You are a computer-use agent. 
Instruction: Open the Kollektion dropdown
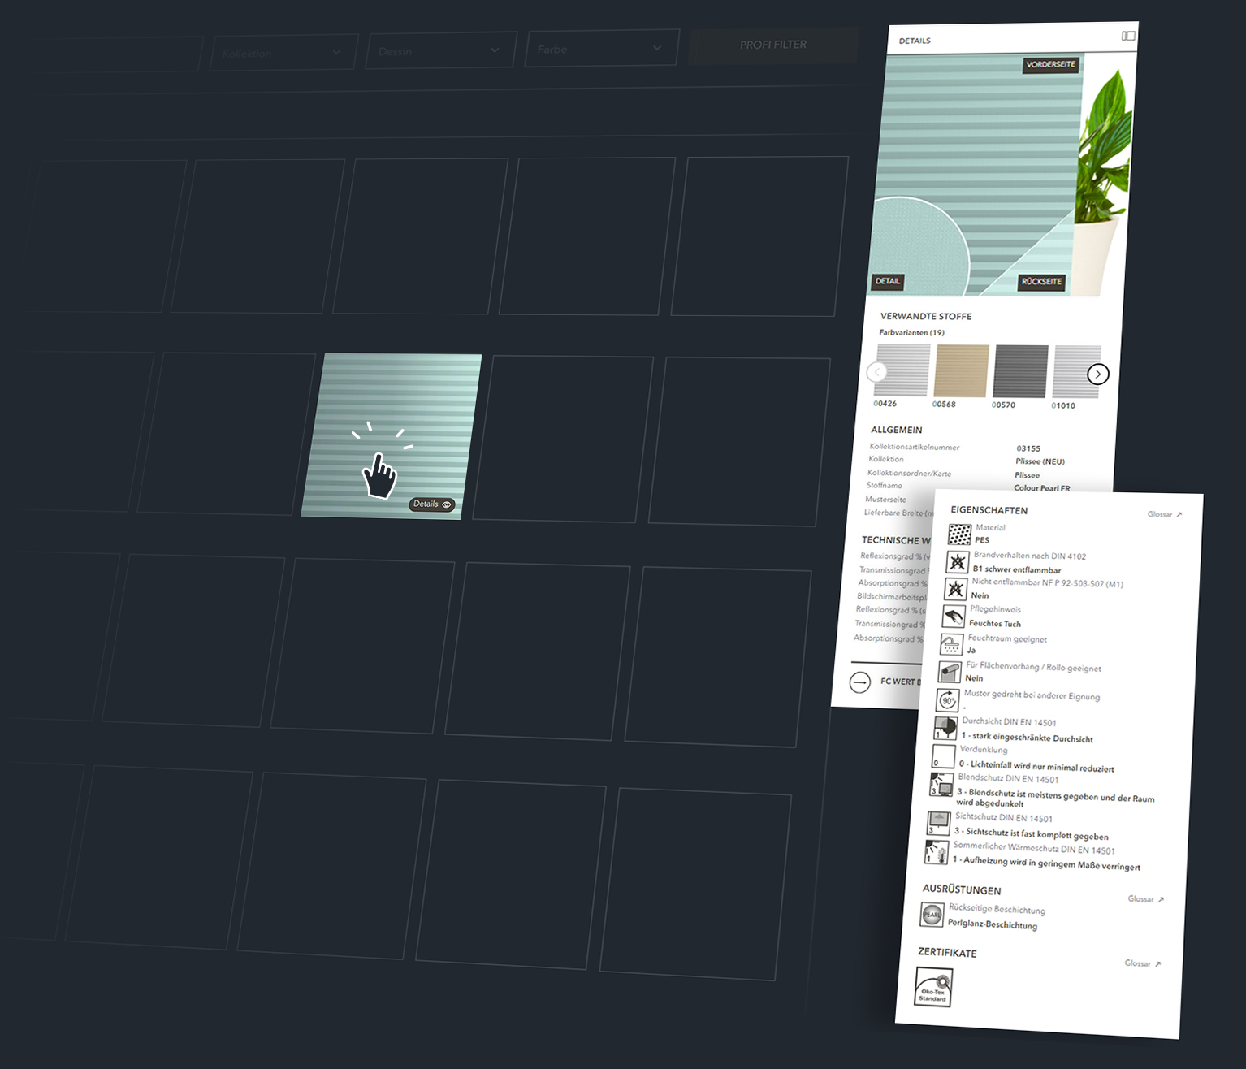click(283, 53)
